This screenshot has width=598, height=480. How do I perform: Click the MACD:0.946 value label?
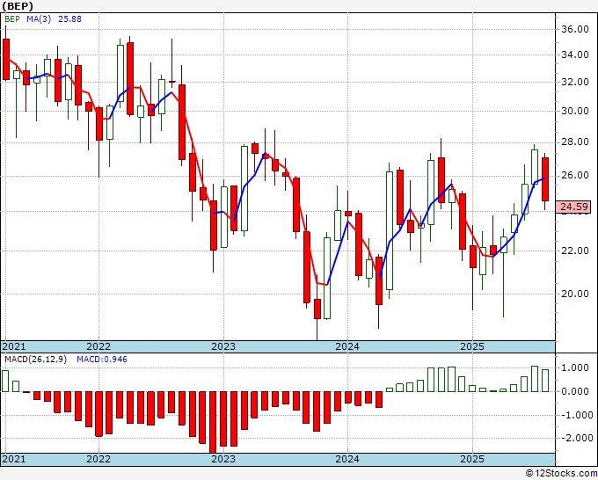(102, 360)
